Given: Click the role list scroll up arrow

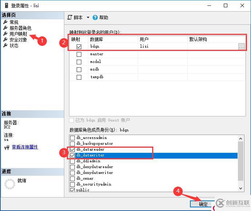Looking at the screenshot, I should tap(240, 139).
